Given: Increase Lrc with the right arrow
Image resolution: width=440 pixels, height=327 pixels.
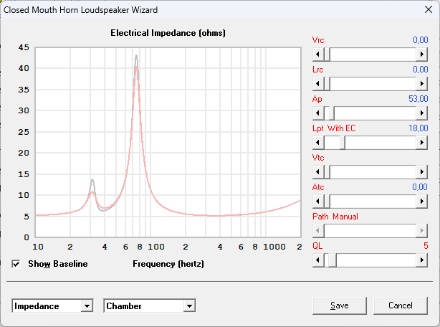Looking at the screenshot, I should 421,84.
